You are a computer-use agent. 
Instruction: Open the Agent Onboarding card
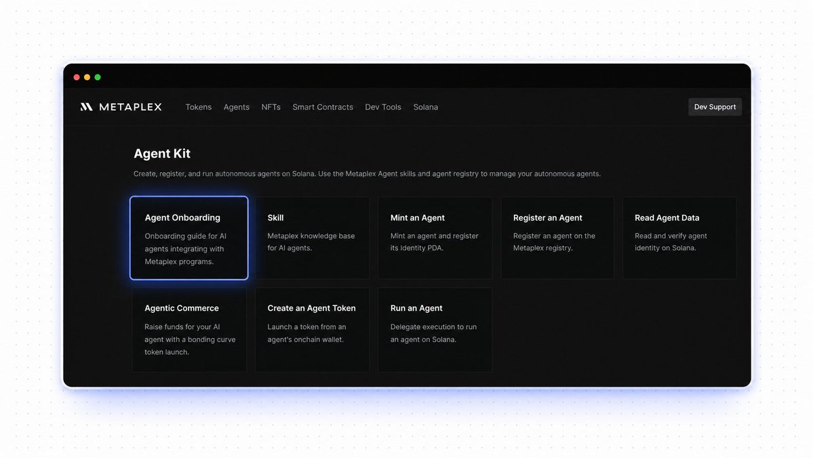[x=189, y=238]
